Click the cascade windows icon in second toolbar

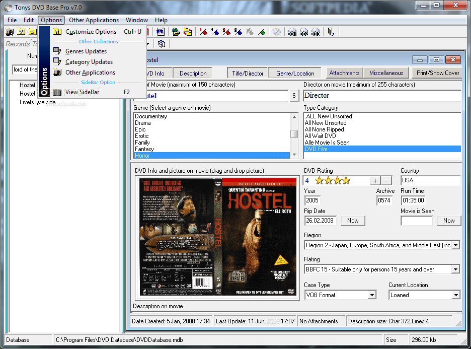point(162,44)
